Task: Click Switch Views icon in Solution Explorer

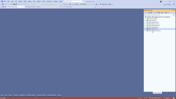Action: coord(151,13)
